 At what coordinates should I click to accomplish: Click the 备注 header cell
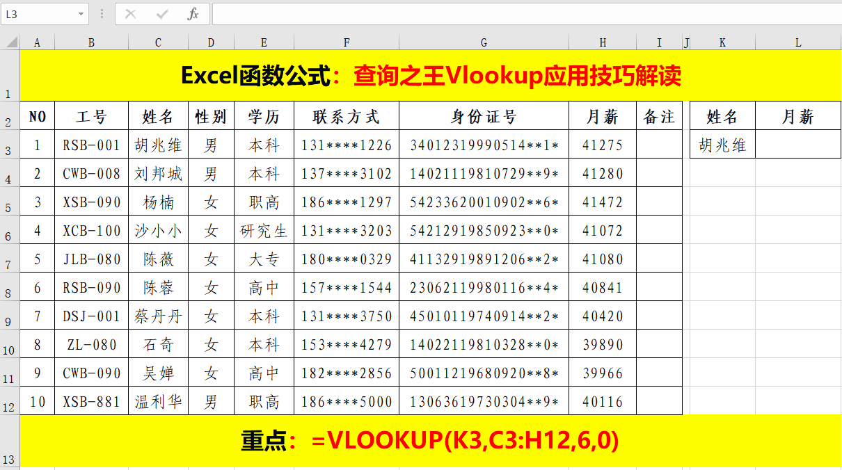(660, 116)
